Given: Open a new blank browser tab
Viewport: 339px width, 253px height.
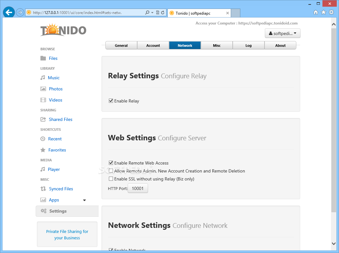Looking at the screenshot, I should click(236, 13).
